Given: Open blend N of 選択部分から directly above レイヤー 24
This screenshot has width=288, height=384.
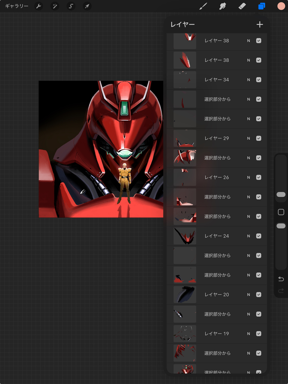Looking at the screenshot, I should [249, 216].
